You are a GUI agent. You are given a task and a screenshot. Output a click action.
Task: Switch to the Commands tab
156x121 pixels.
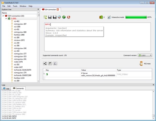18,88
